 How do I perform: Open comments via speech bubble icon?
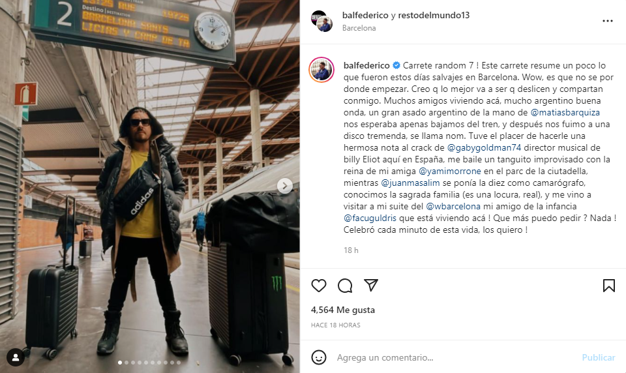345,286
